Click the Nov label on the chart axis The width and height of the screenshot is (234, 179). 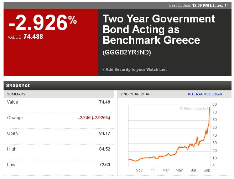coord(139,170)
